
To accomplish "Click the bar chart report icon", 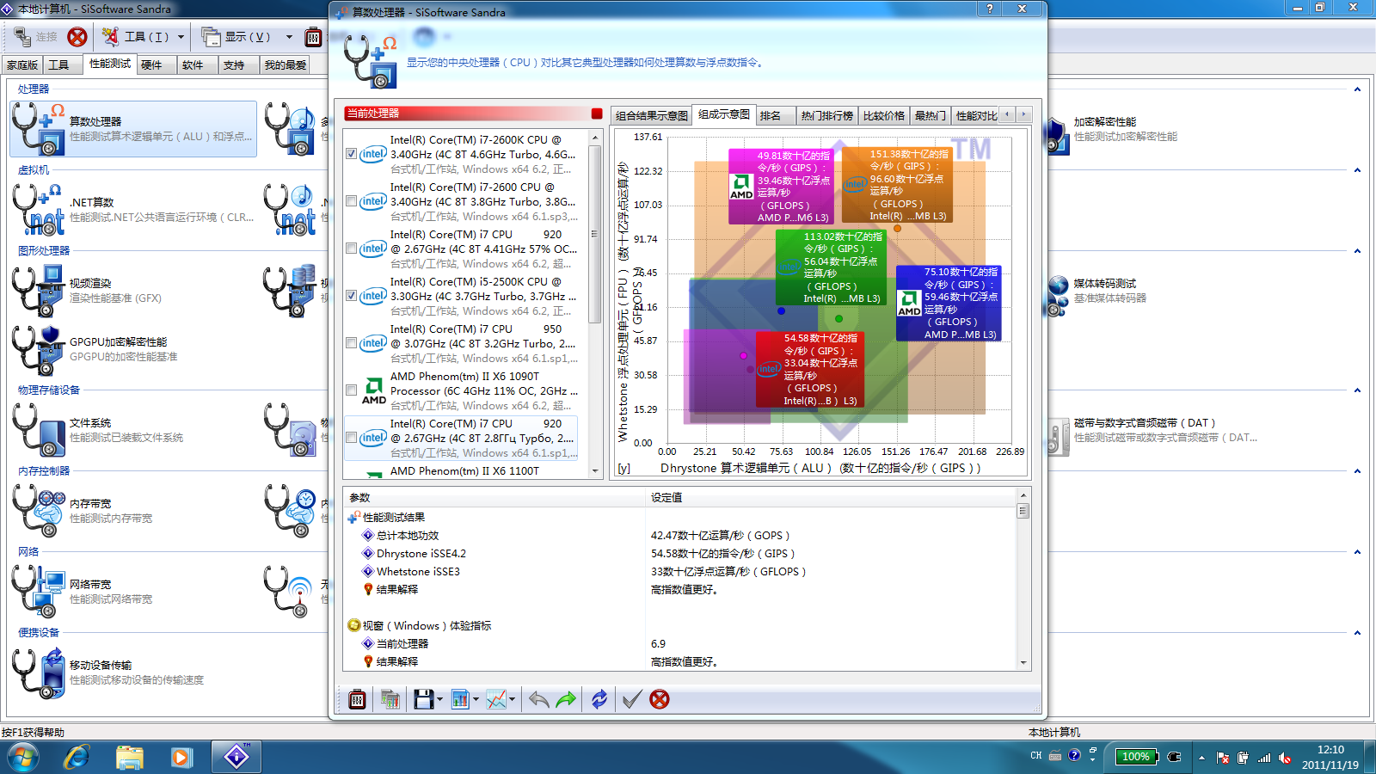I will point(460,699).
